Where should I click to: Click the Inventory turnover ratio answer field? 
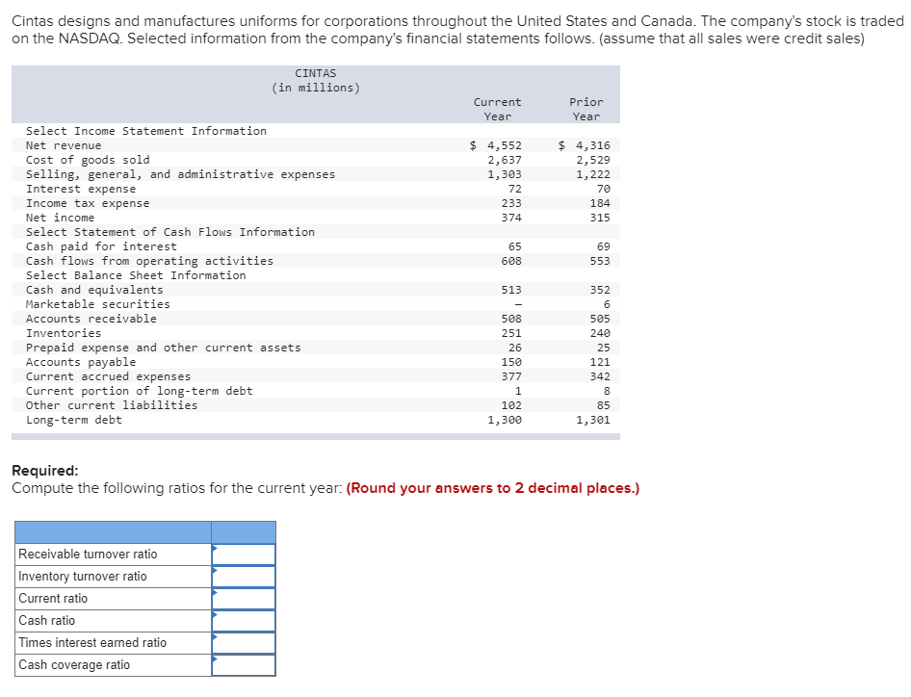pos(244,577)
